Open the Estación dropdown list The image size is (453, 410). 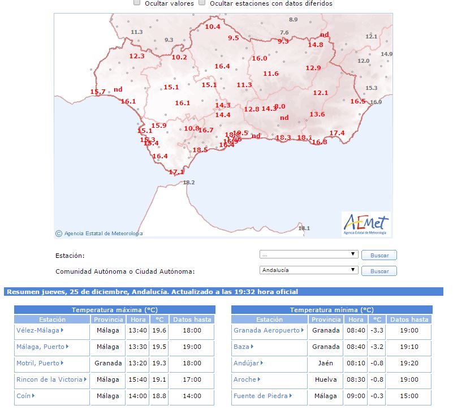coord(309,254)
